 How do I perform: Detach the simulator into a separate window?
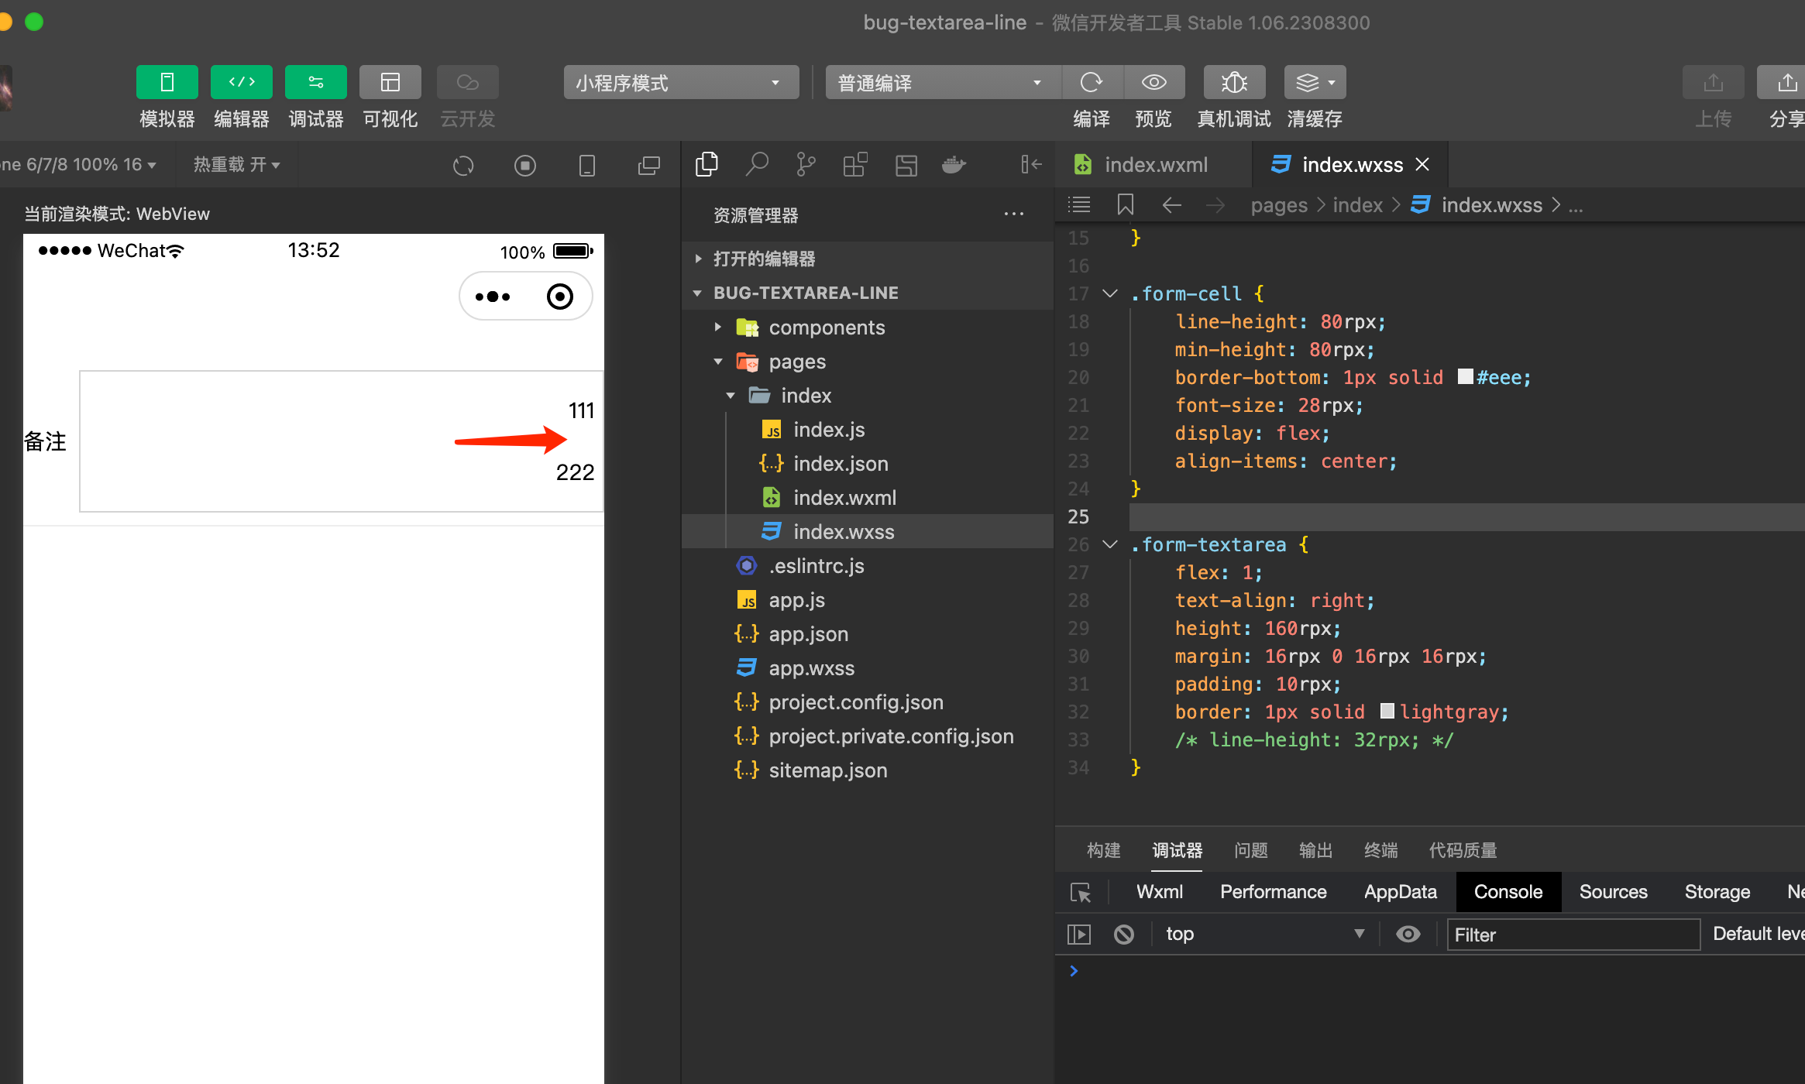648,165
